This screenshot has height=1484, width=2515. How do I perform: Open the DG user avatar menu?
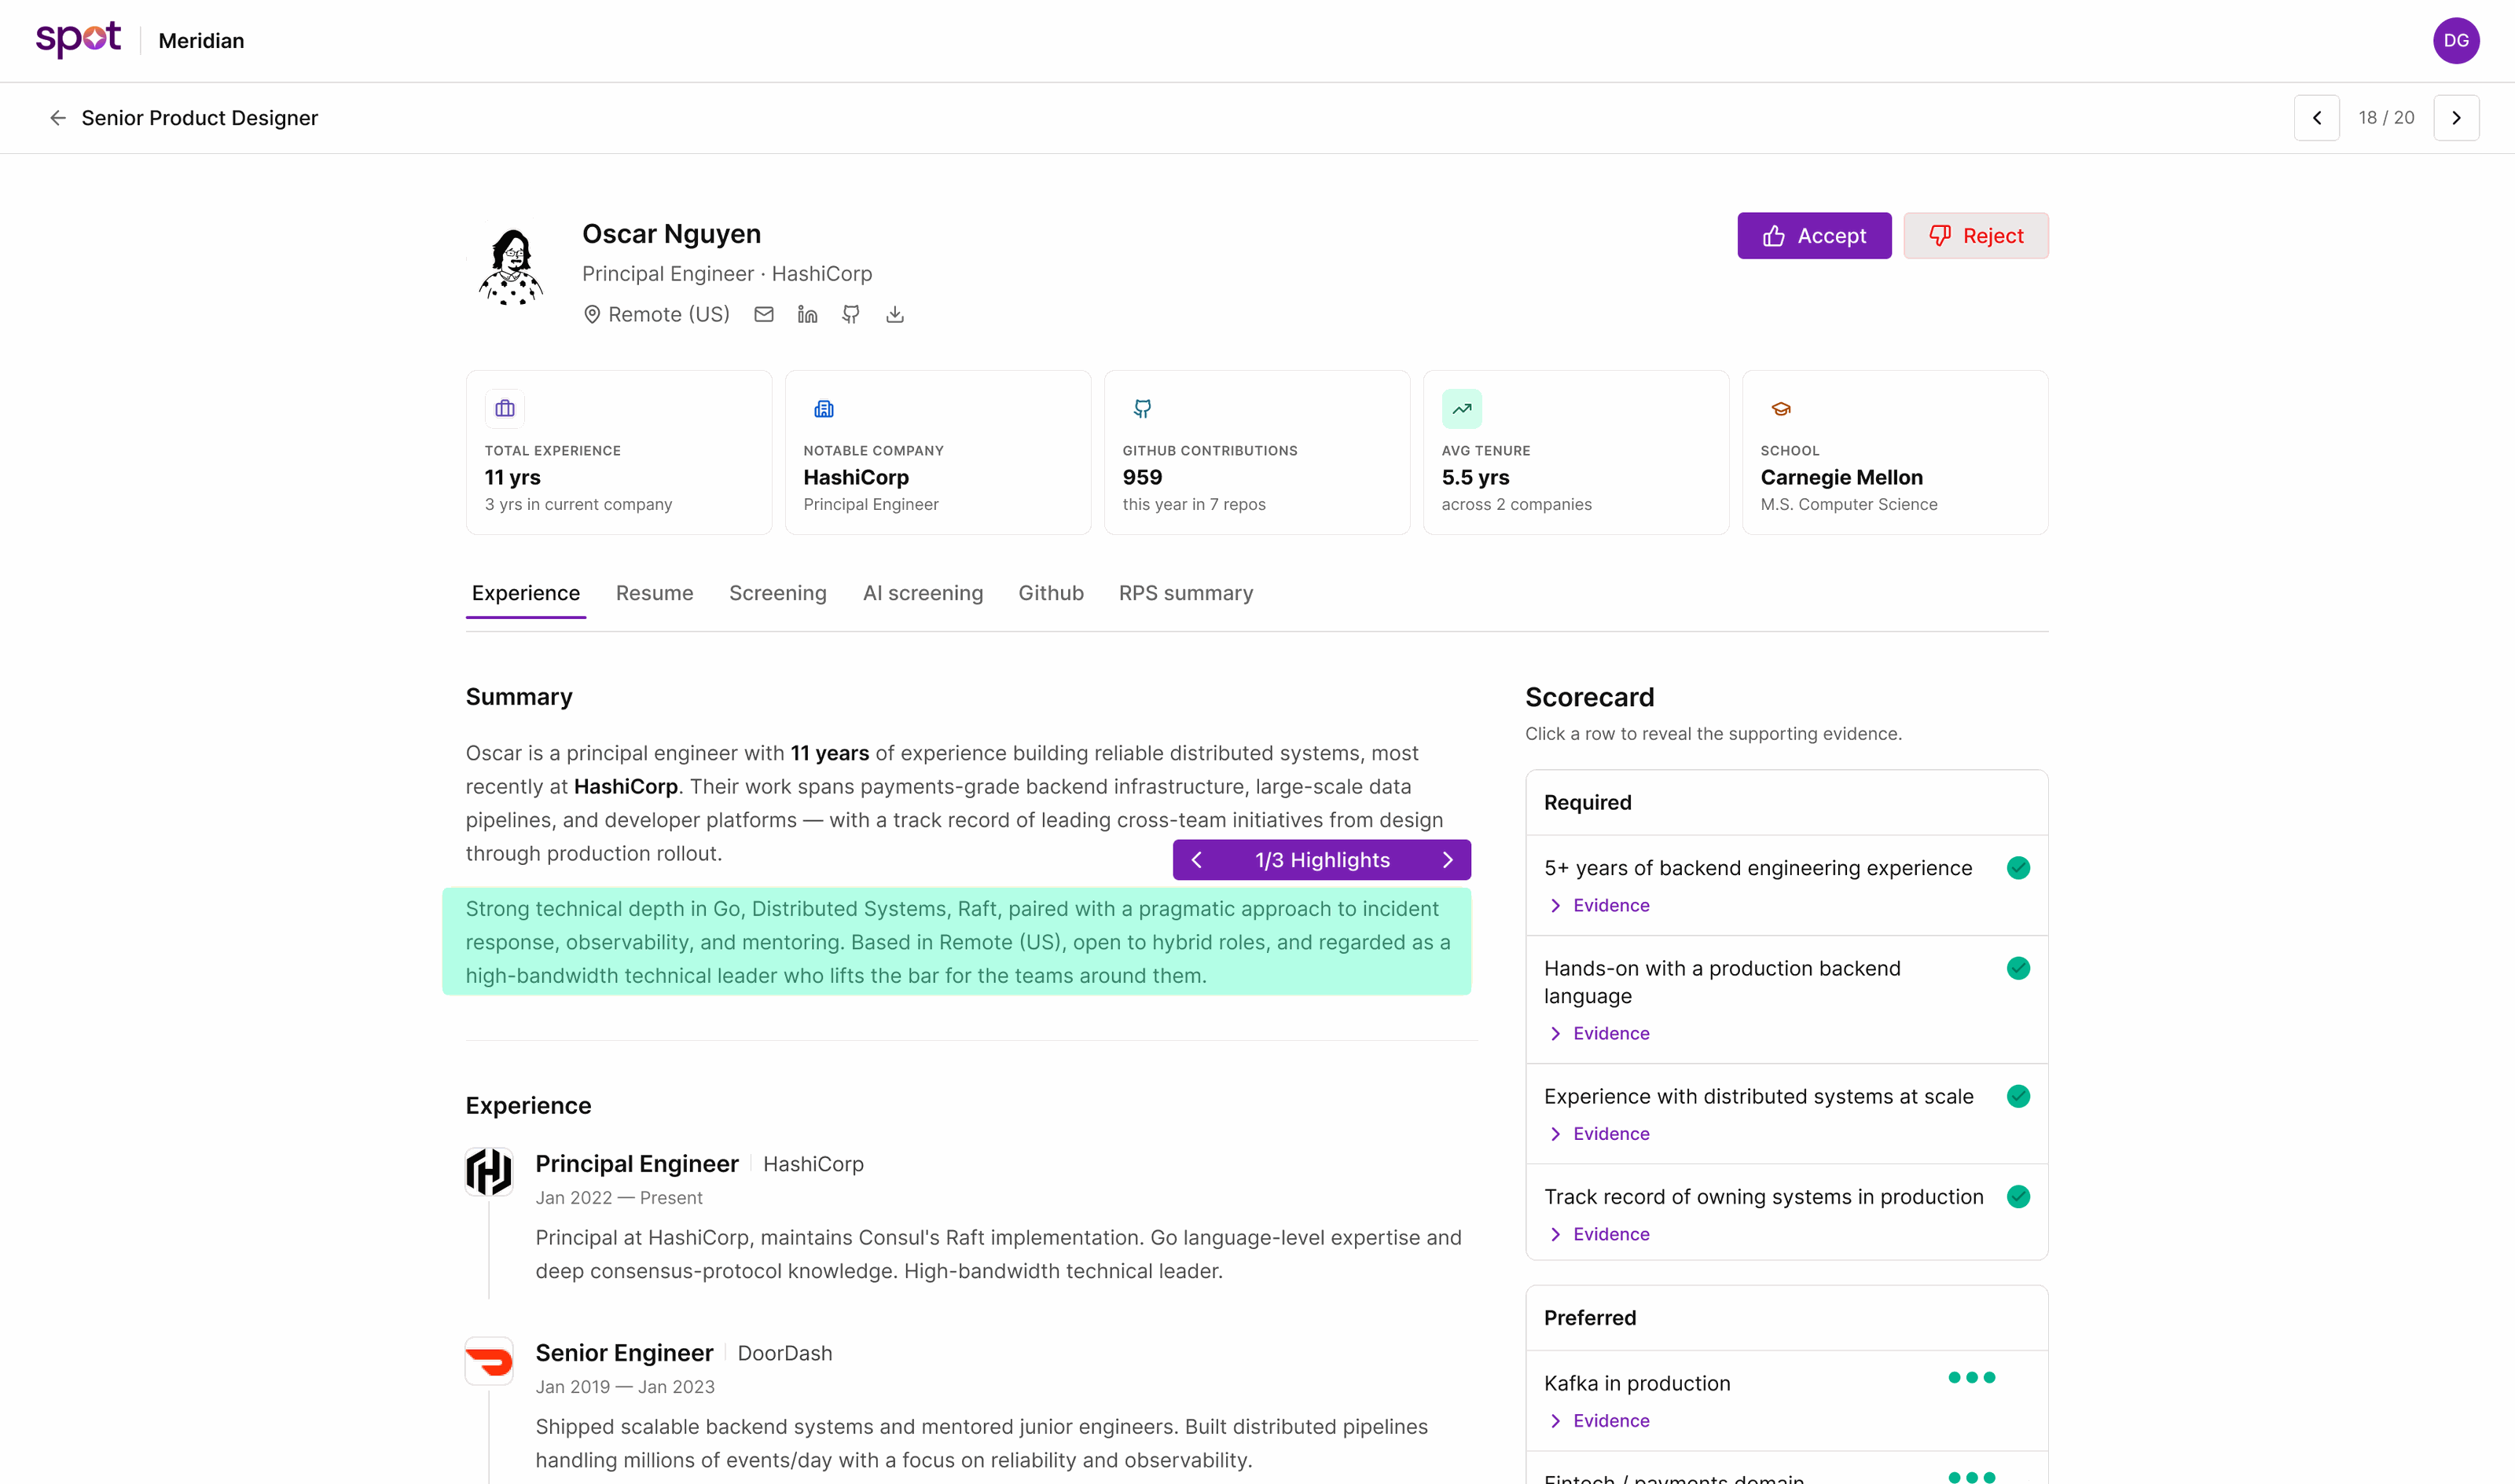tap(2456, 40)
